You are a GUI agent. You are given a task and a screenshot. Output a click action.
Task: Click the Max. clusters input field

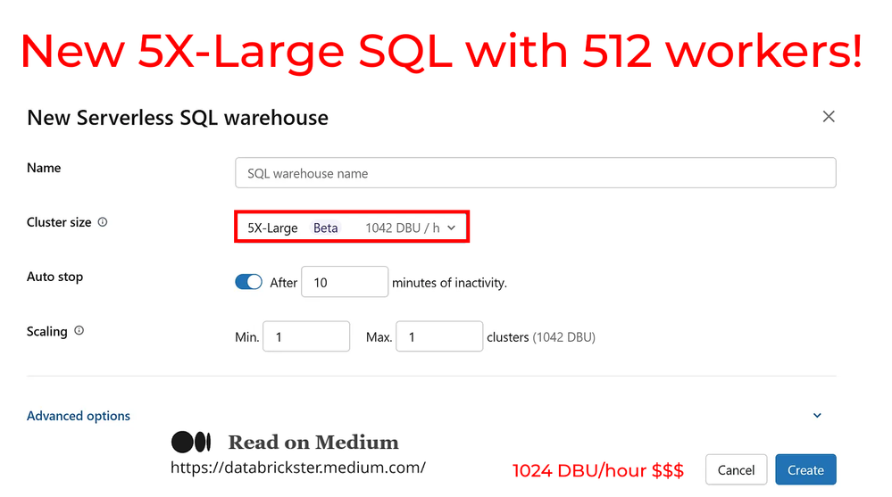click(x=438, y=337)
